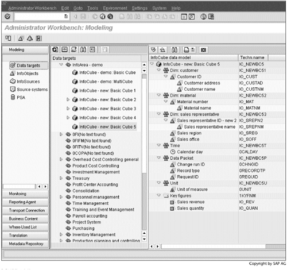Click the Reporting Agent button
The image size is (287, 270).
point(25,202)
